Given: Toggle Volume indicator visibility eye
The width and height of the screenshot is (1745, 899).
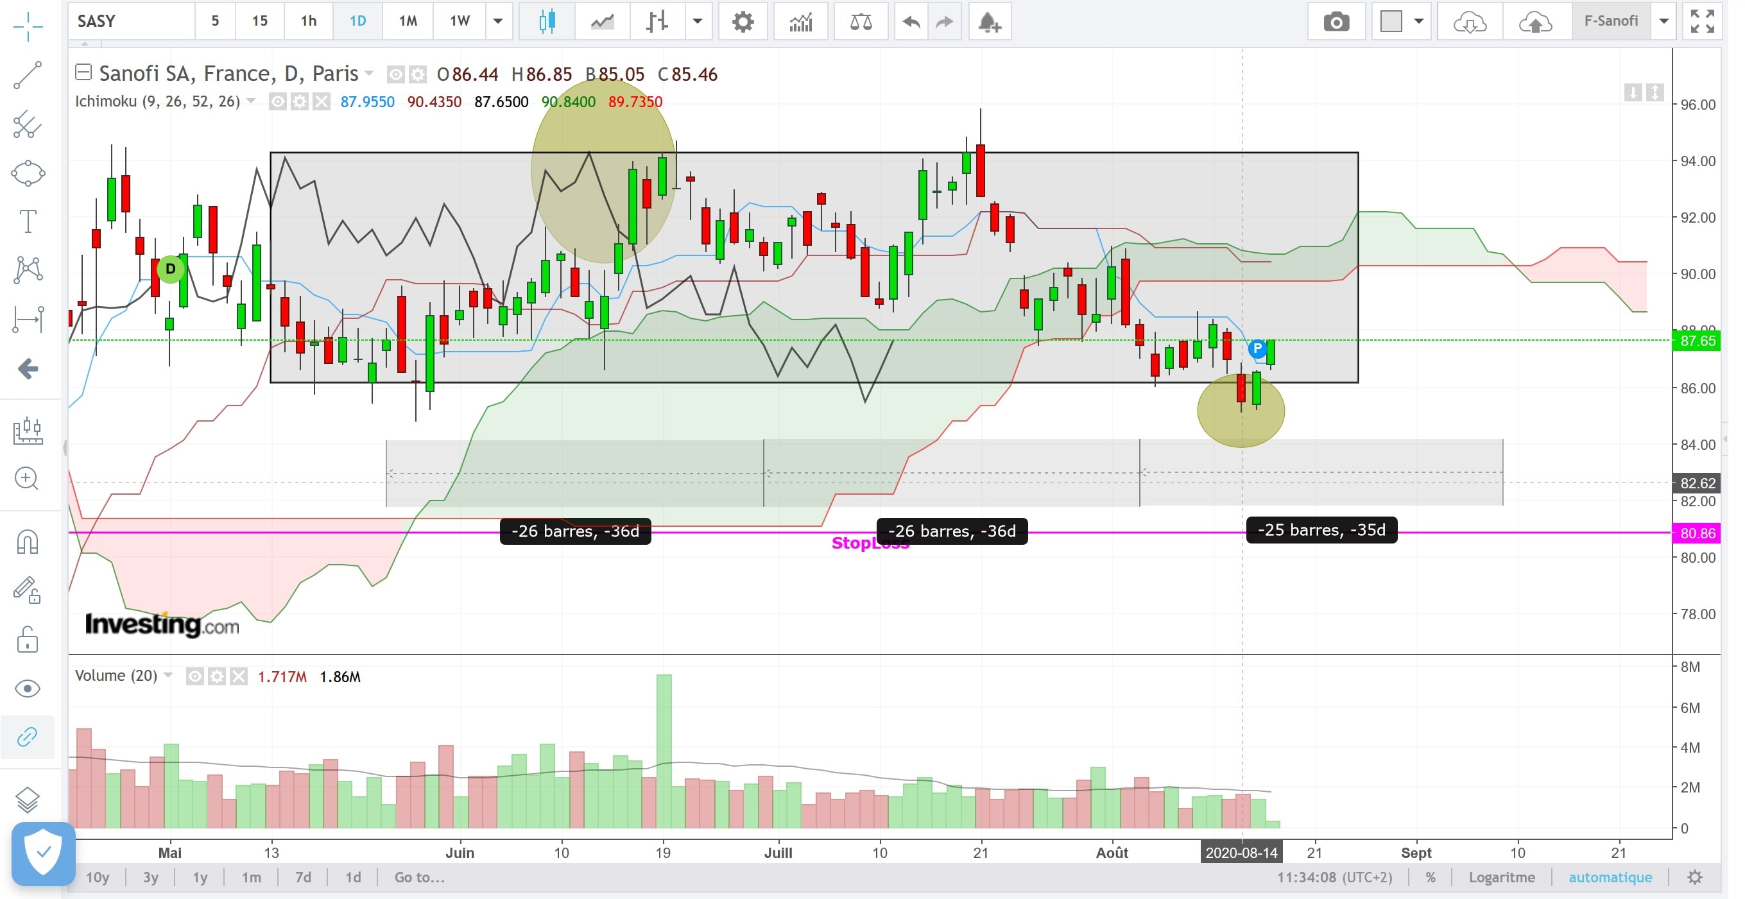Looking at the screenshot, I should (195, 677).
